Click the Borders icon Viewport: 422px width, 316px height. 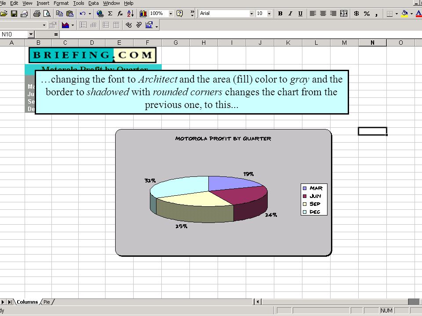pos(389,14)
